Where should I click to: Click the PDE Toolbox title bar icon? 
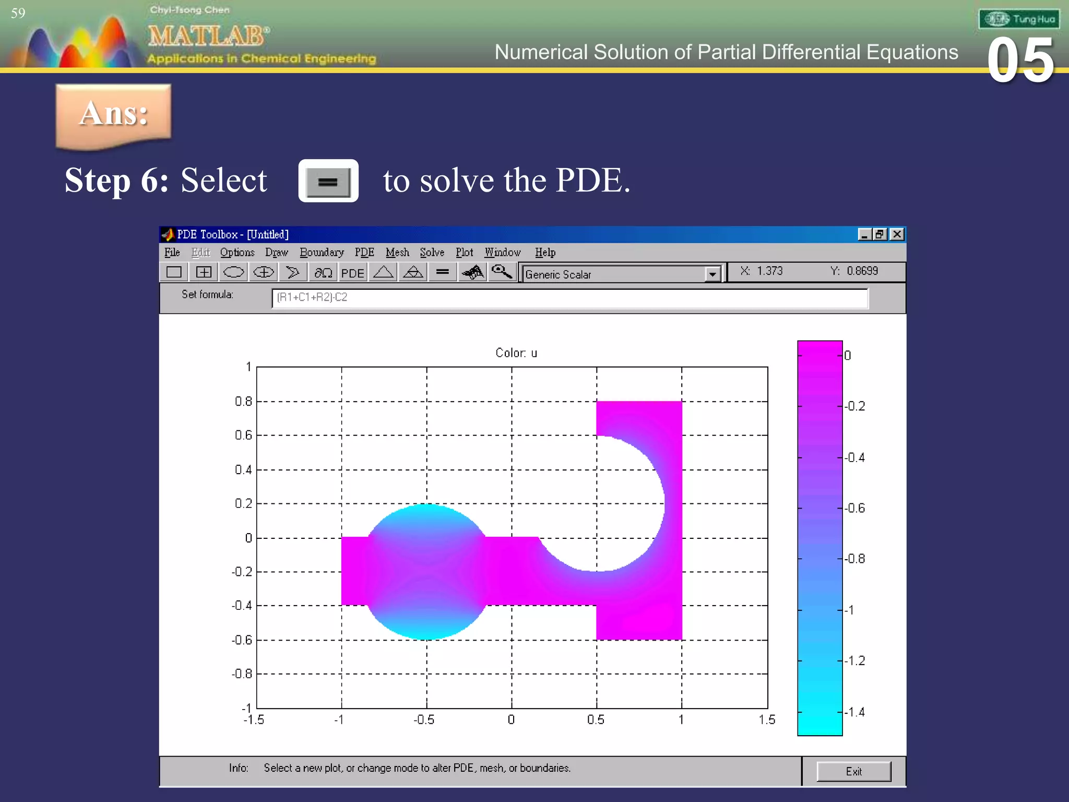point(168,234)
